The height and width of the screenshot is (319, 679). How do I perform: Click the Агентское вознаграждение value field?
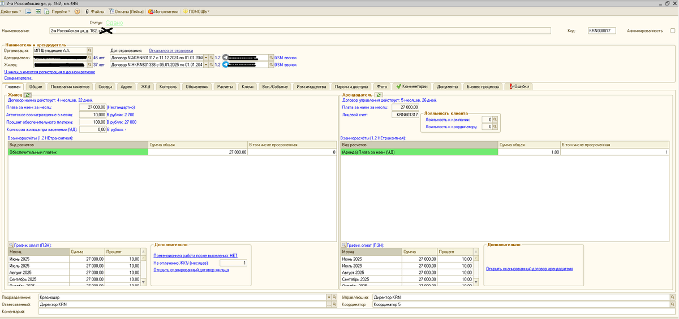[92, 114]
